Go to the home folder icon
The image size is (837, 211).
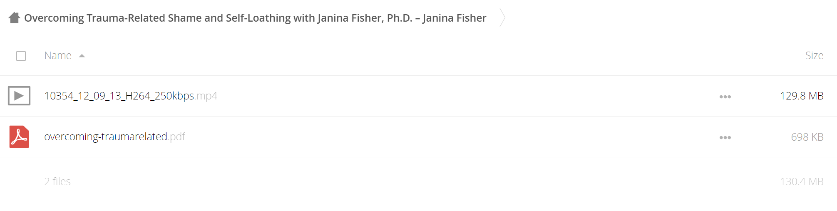point(14,18)
